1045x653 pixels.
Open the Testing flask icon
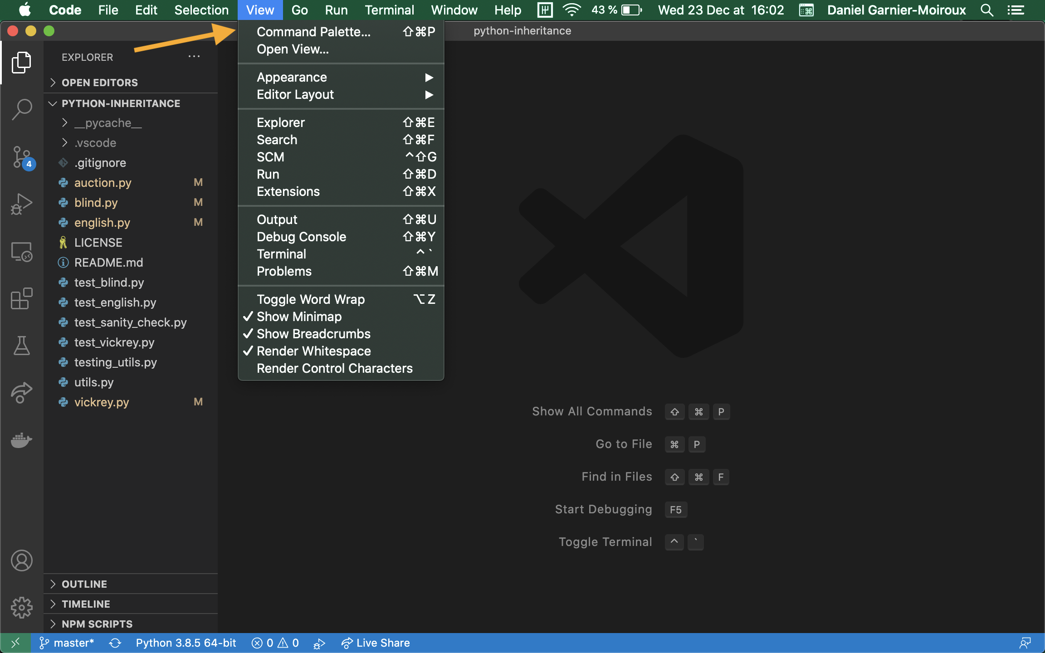click(21, 346)
